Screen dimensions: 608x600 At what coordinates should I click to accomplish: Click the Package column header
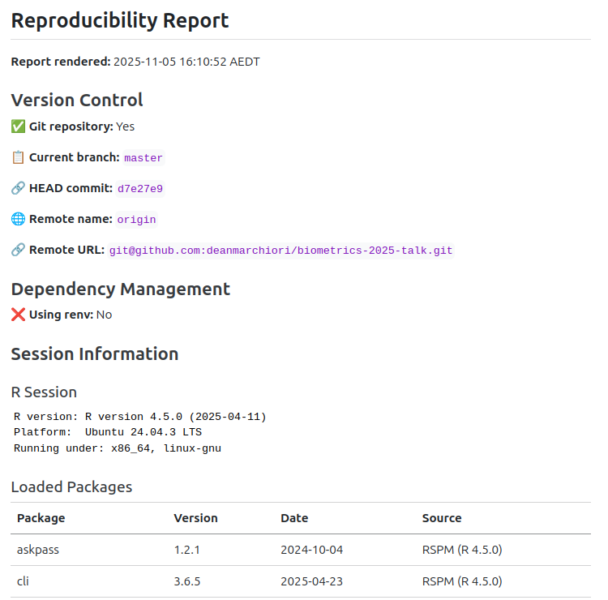coord(41,518)
